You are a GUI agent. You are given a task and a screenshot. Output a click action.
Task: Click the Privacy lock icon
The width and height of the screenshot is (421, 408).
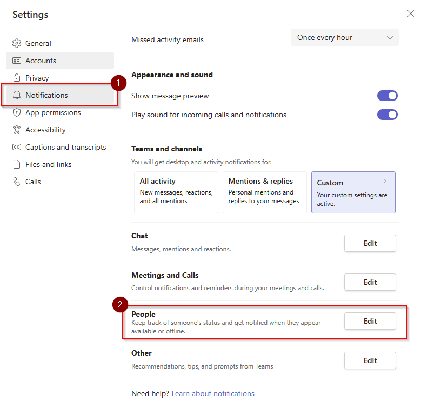(17, 78)
